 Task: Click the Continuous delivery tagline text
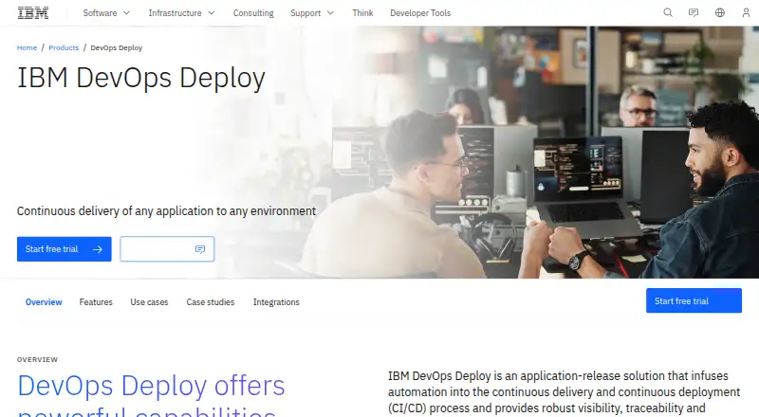click(166, 211)
